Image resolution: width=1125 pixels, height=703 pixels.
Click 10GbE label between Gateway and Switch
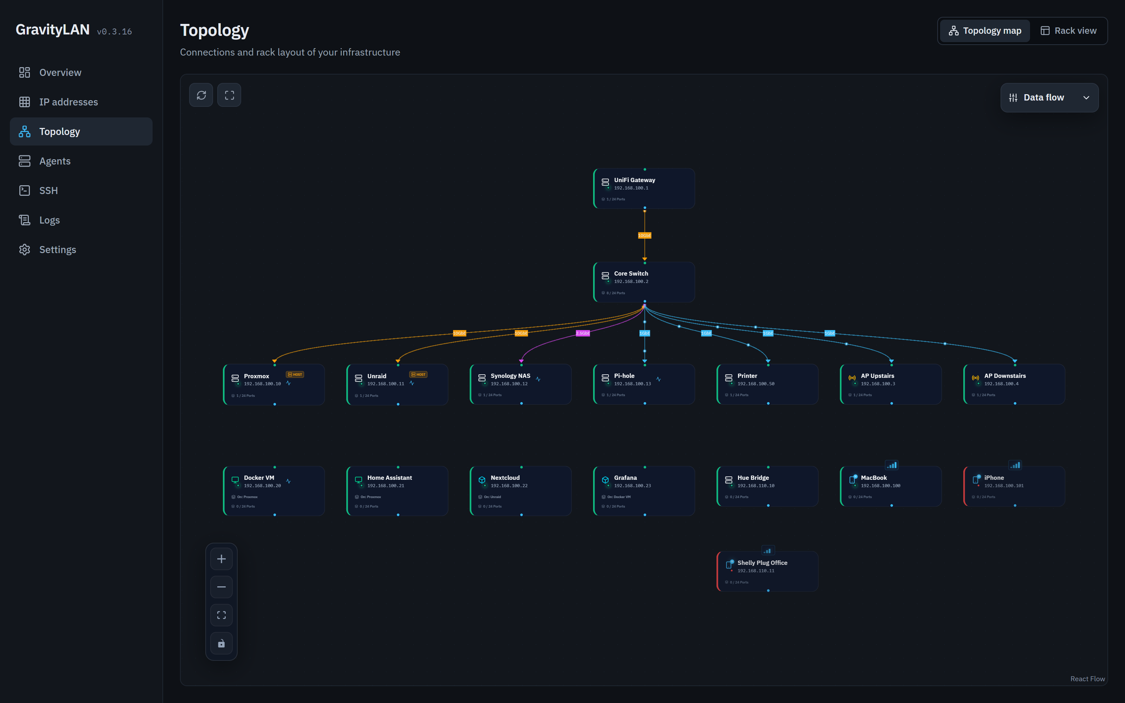644,236
